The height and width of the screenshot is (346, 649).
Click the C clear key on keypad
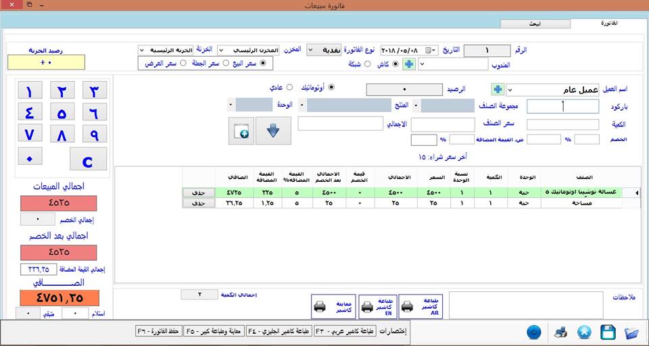pos(88,159)
